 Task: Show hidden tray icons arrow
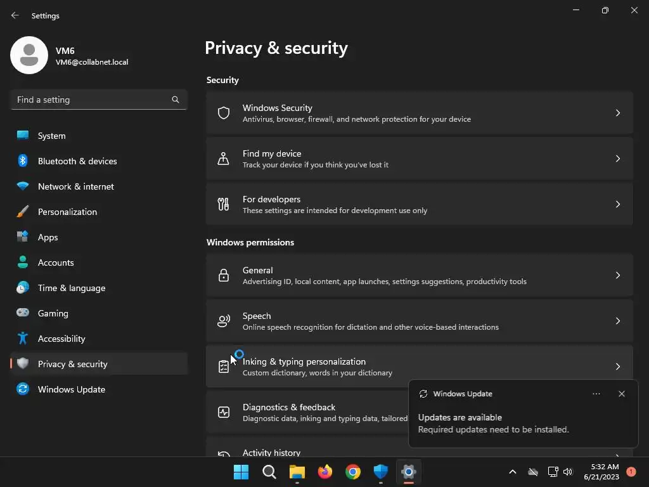tap(512, 472)
